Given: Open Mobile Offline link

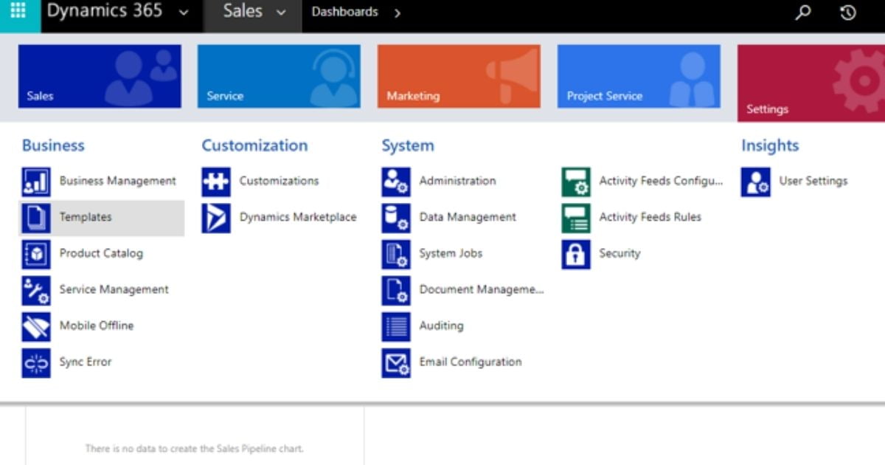Looking at the screenshot, I should pyautogui.click(x=97, y=325).
